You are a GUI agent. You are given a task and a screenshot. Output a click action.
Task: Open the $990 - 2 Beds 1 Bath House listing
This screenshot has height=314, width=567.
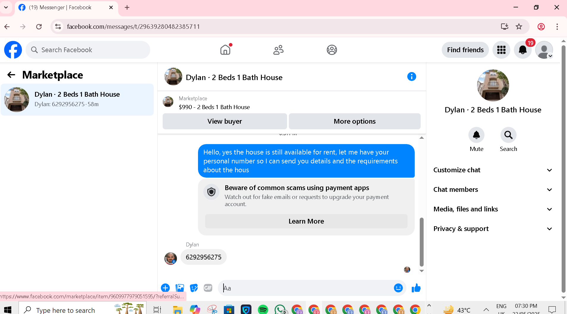214,107
